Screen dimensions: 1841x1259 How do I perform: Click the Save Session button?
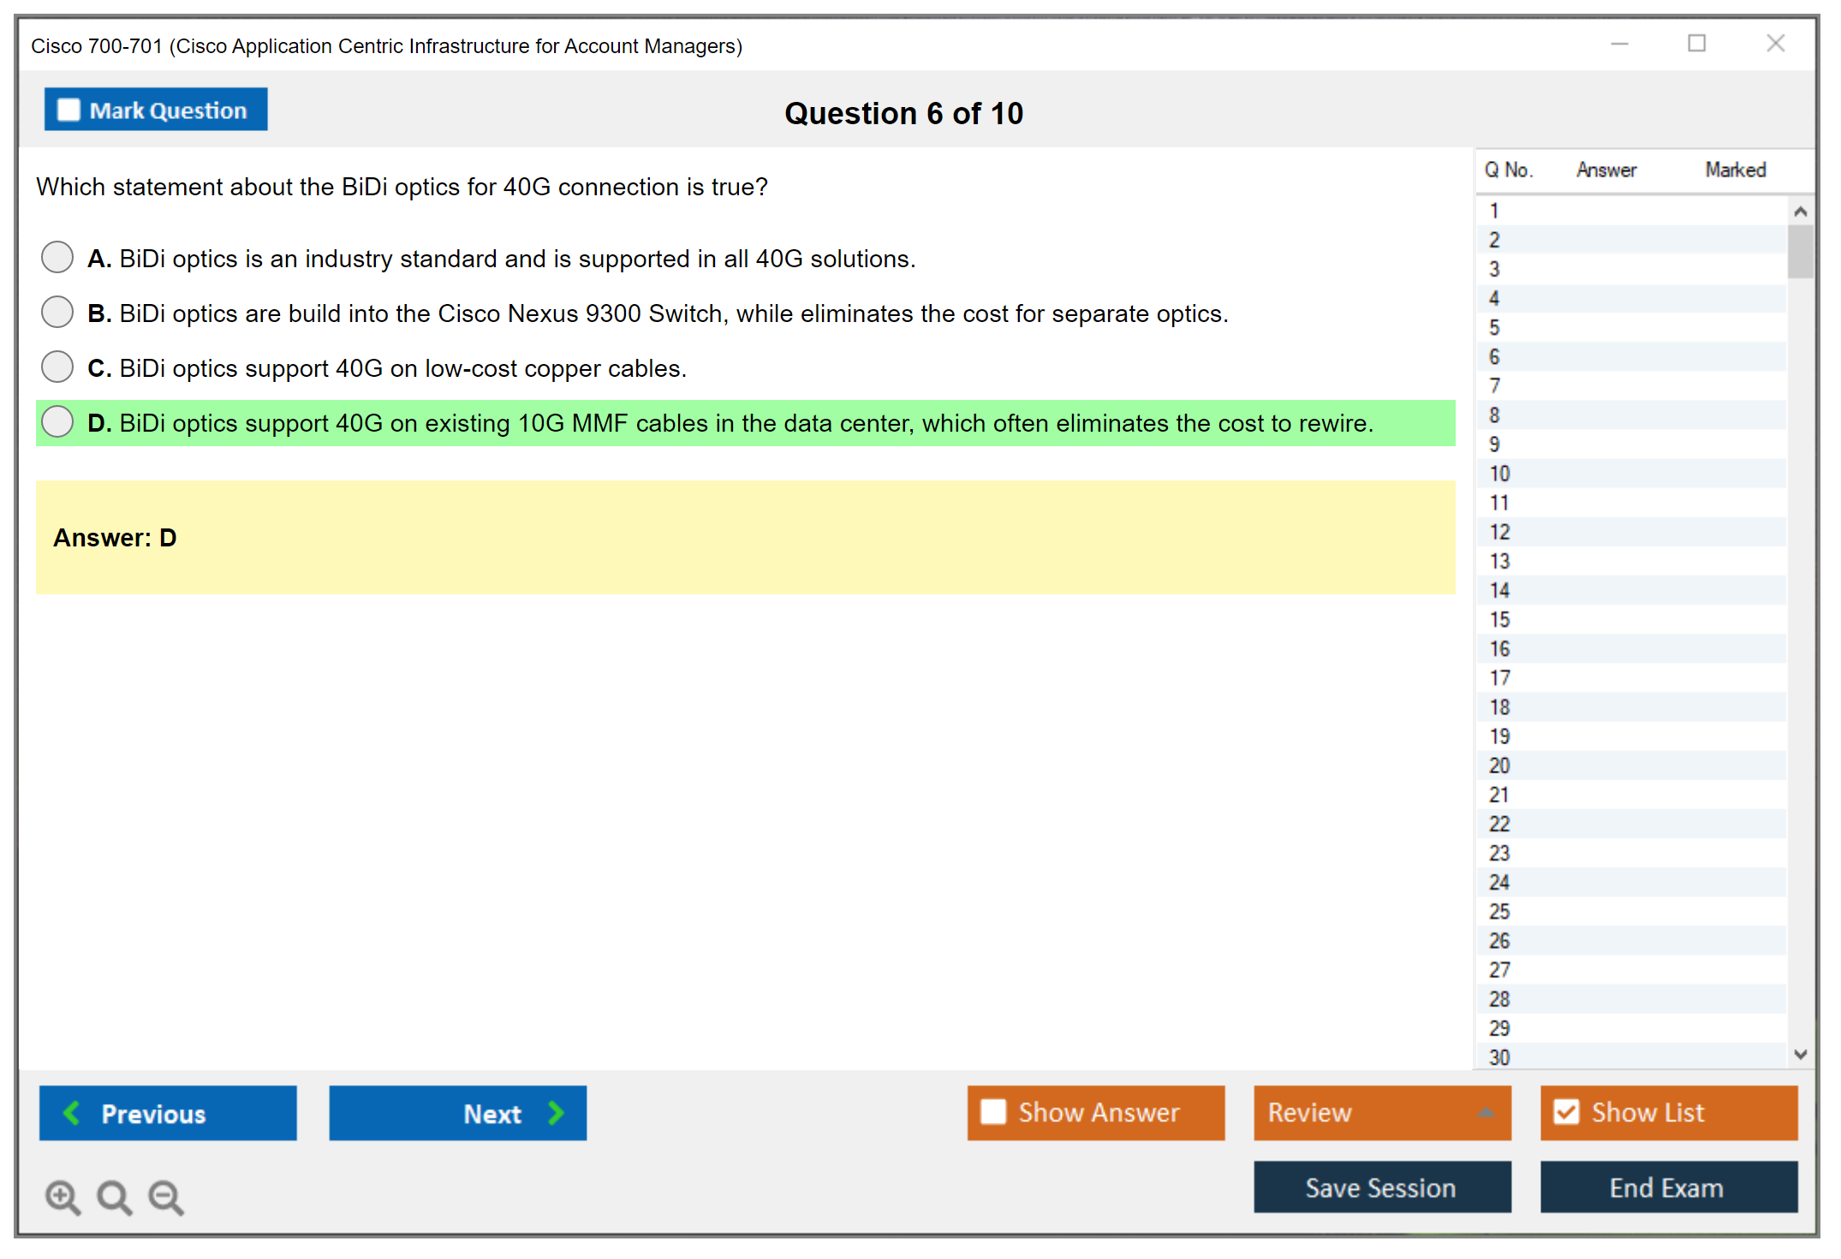[1381, 1187]
